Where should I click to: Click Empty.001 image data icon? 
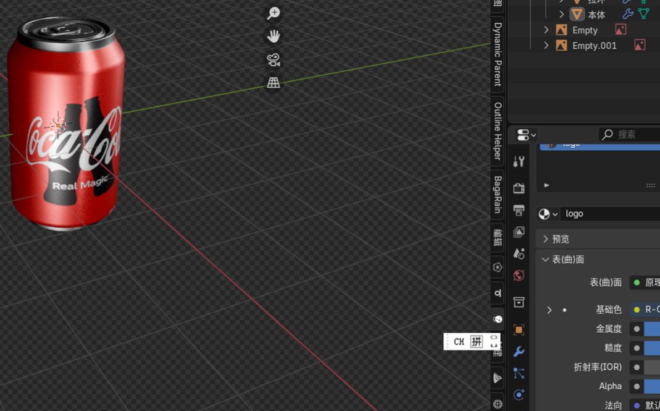[x=640, y=45]
